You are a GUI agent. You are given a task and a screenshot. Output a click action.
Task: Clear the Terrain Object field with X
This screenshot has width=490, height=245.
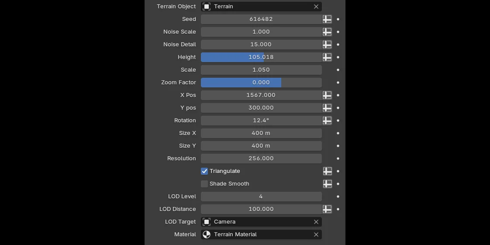316,7
